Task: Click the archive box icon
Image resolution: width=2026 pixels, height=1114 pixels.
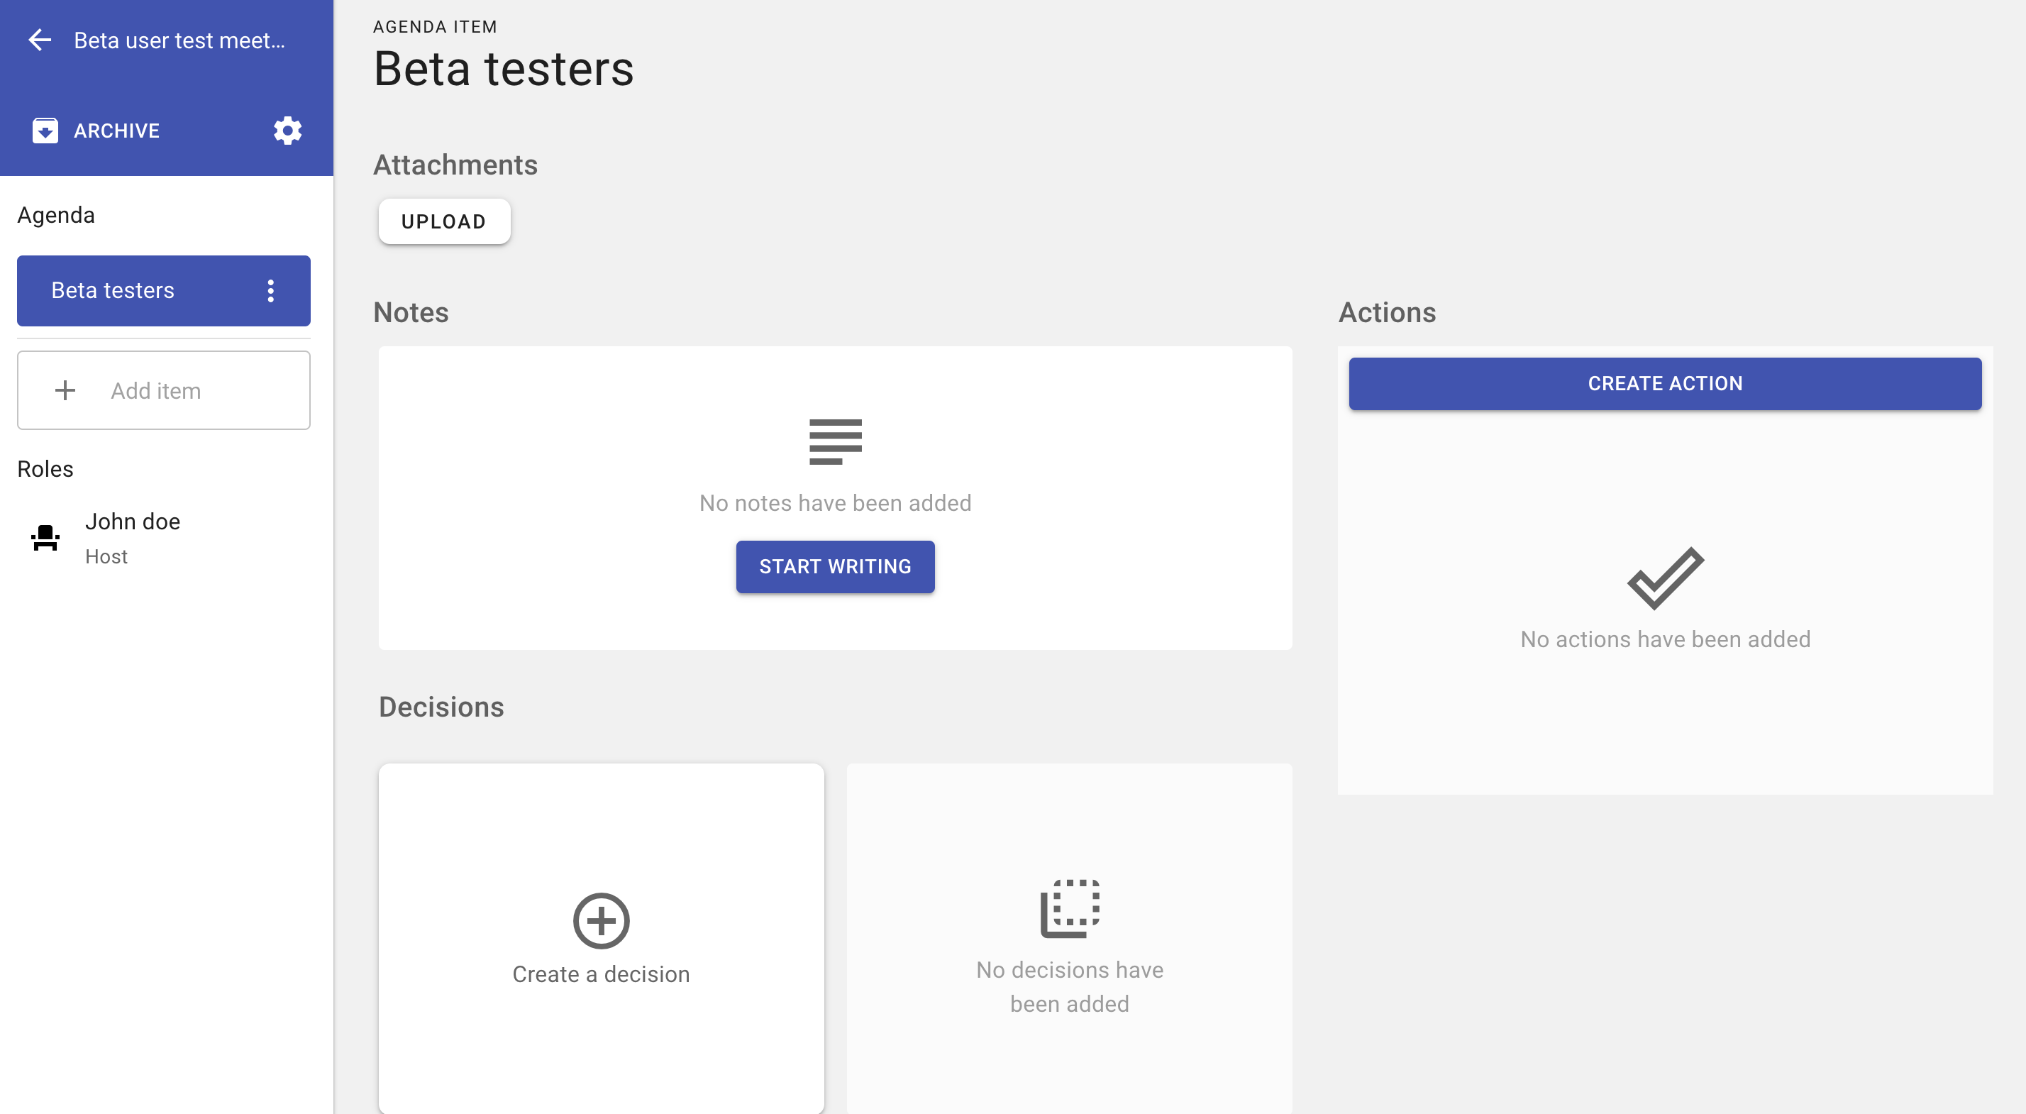Action: tap(45, 131)
